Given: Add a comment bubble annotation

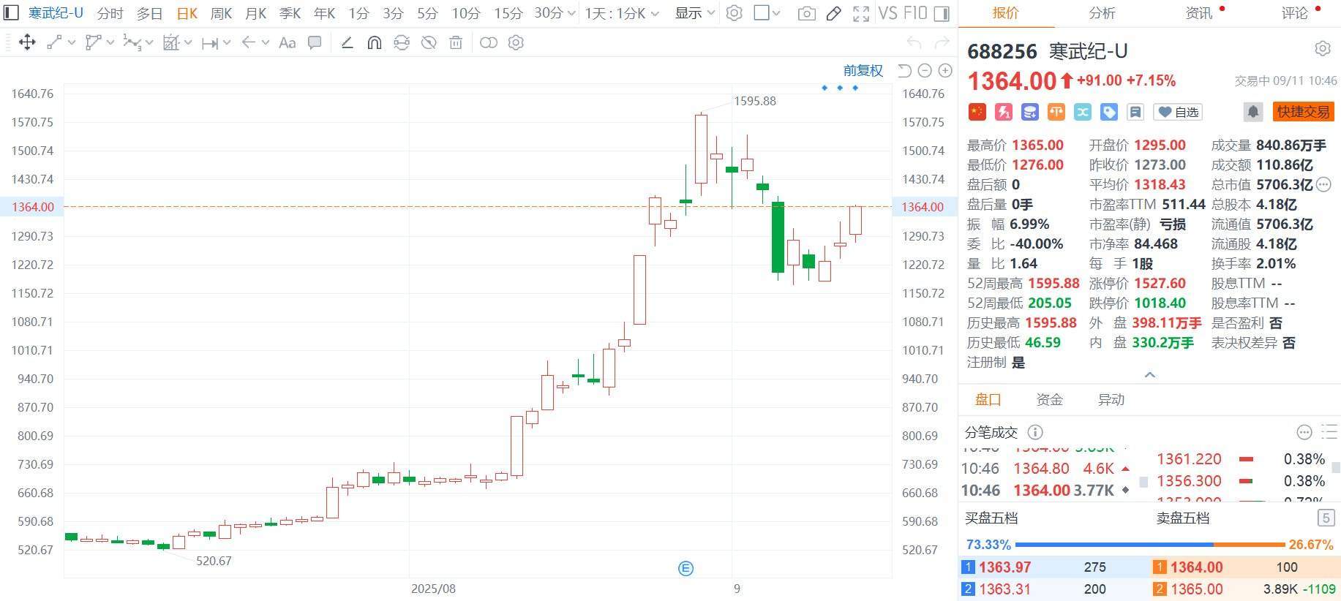Looking at the screenshot, I should 315,42.
